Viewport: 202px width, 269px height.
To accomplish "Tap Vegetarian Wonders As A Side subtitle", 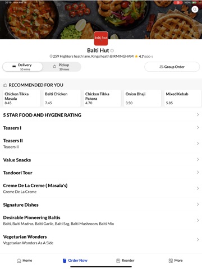I will coord(28,243).
